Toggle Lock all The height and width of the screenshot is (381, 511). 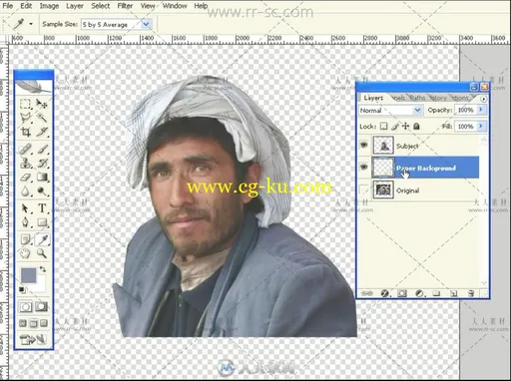click(416, 127)
